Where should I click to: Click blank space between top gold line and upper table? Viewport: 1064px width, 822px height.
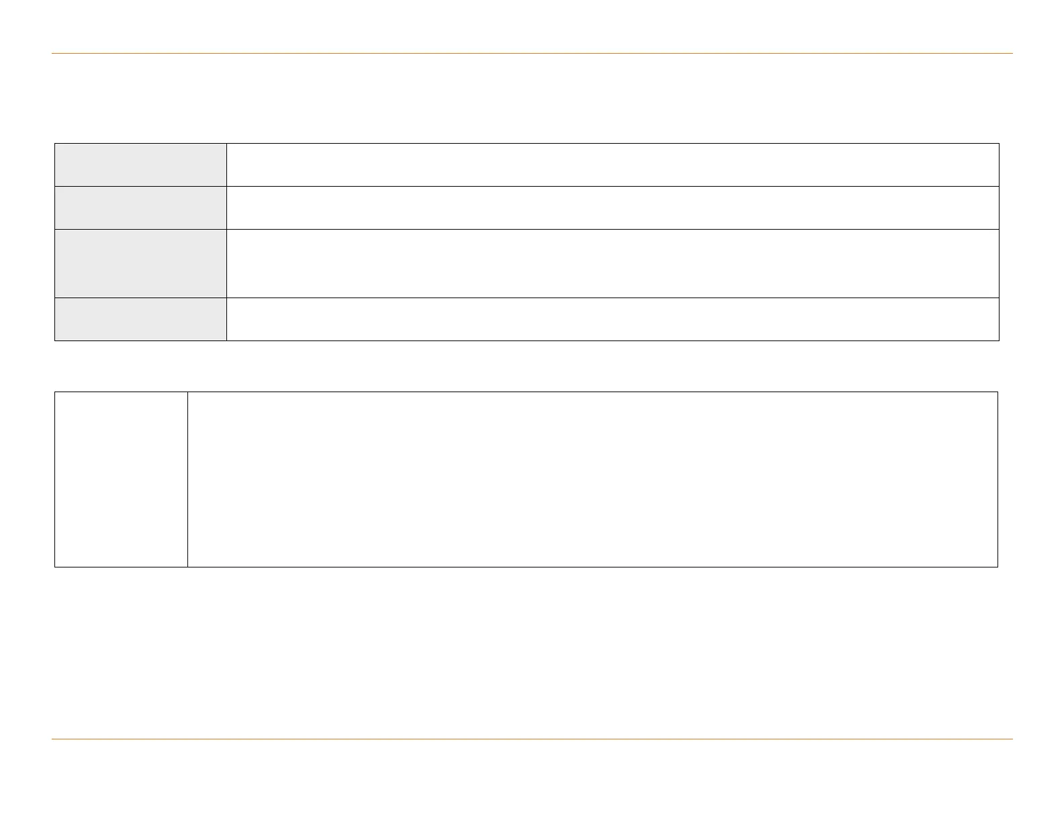click(x=532, y=98)
